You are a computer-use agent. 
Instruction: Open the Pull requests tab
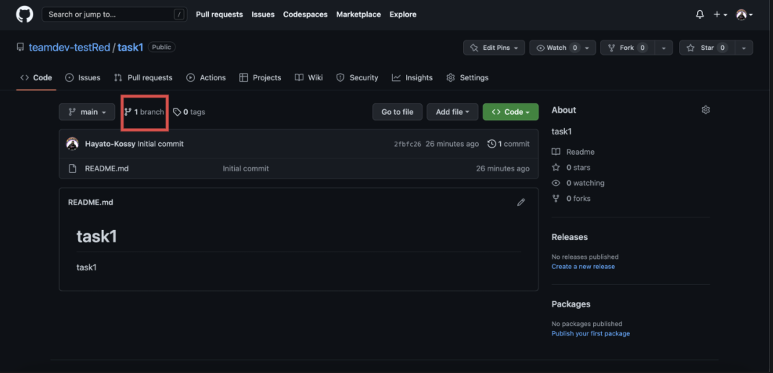pyautogui.click(x=143, y=77)
